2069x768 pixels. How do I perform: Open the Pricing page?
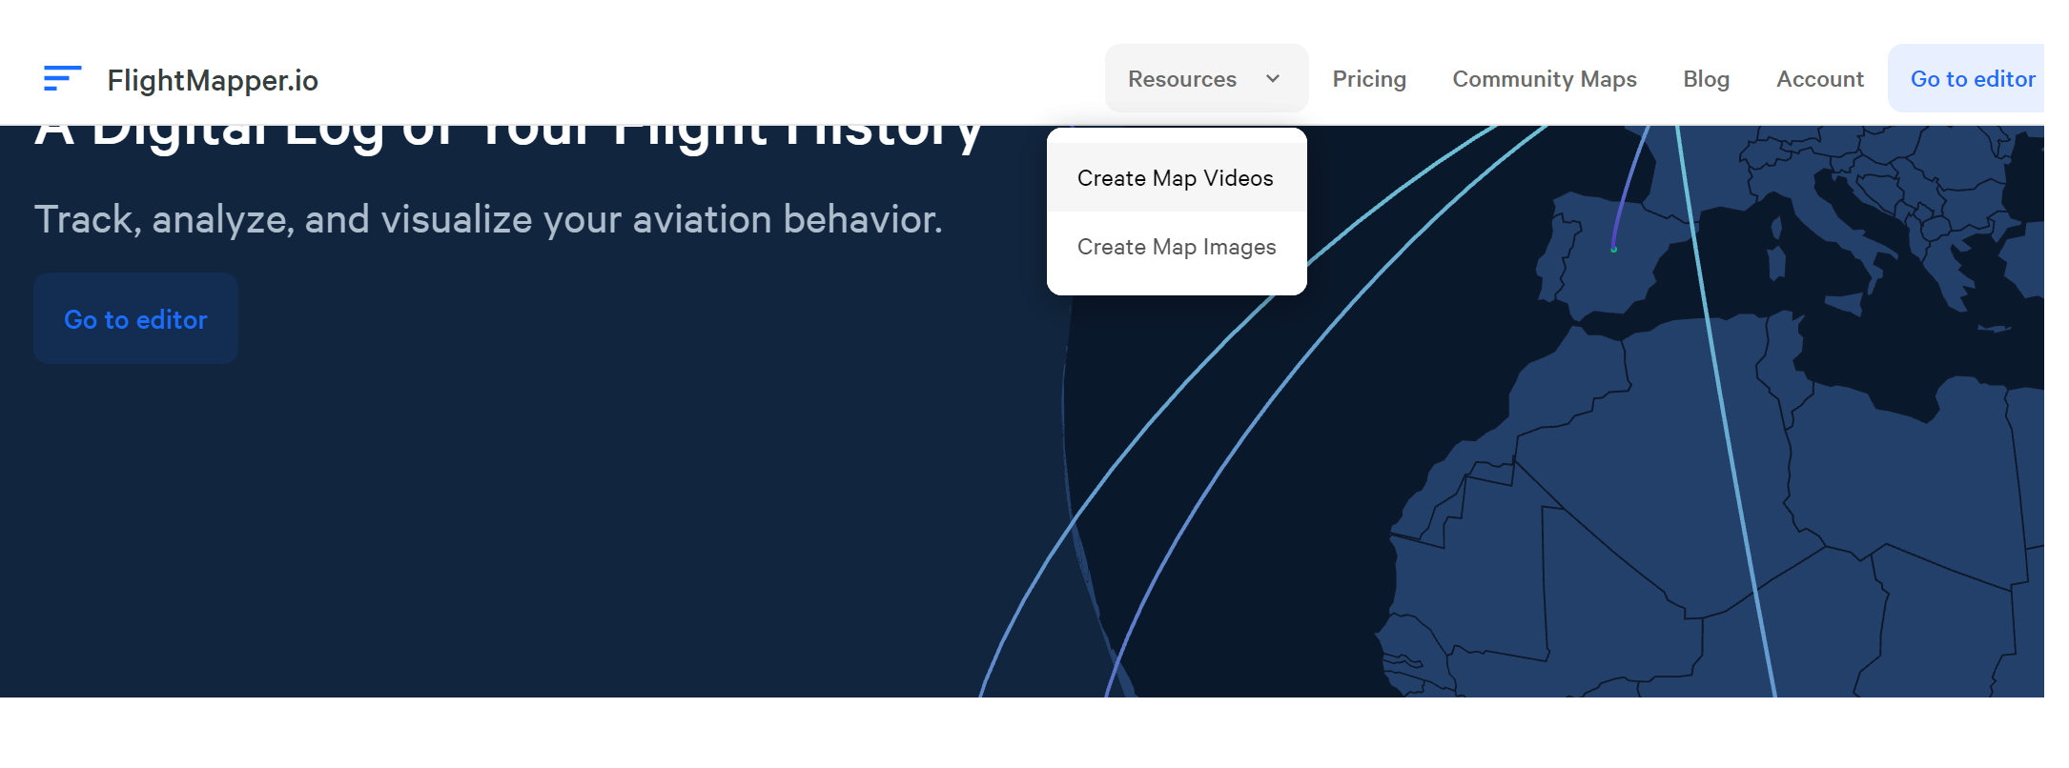point(1368,79)
